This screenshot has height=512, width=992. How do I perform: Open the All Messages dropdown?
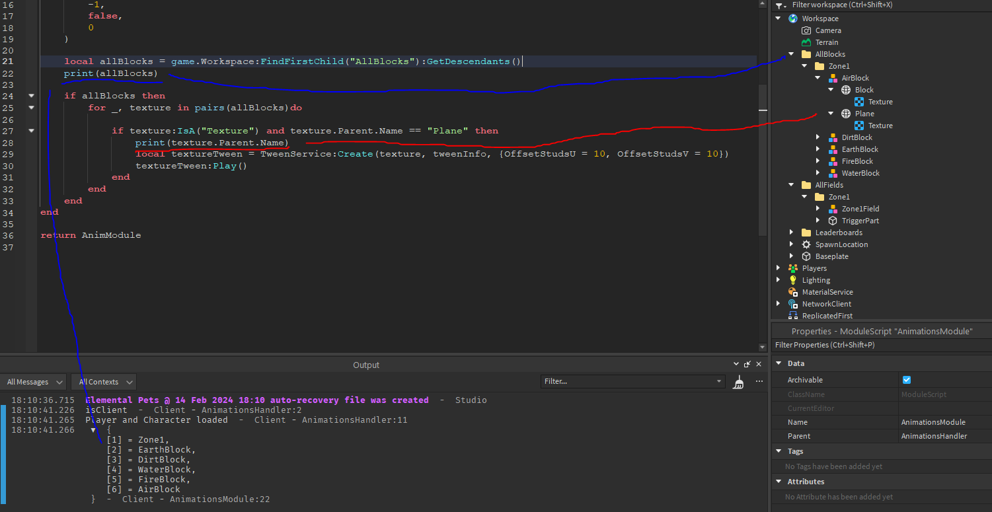click(33, 381)
